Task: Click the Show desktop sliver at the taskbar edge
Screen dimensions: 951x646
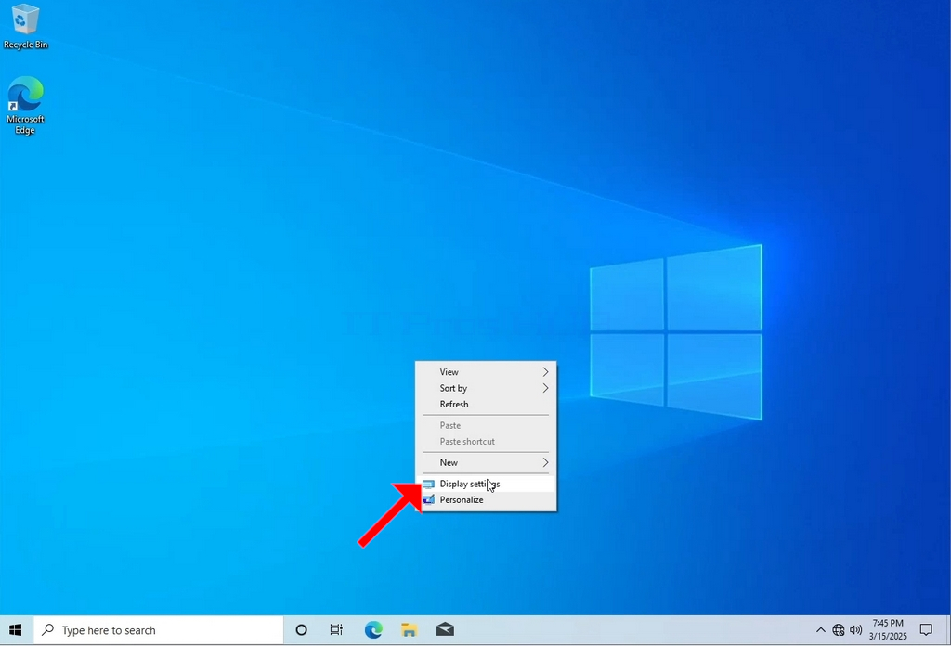Action: pos(948,630)
